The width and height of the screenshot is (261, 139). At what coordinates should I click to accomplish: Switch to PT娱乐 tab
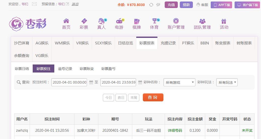[x=188, y=43]
